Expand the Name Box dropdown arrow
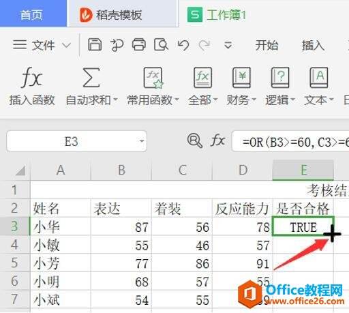 tap(142, 141)
